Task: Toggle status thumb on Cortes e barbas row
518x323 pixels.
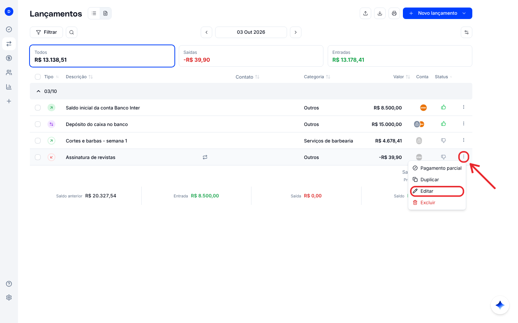Action: pyautogui.click(x=444, y=141)
